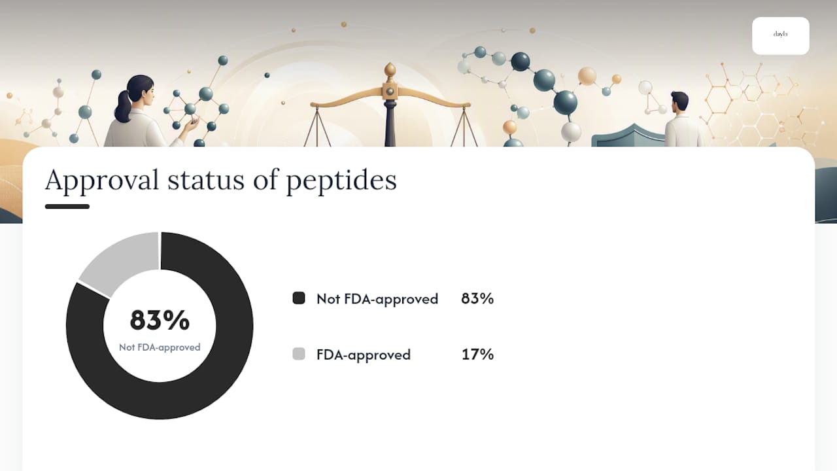Click the dark legend swatch for Not FDA-approved
The image size is (837, 471).
point(299,298)
